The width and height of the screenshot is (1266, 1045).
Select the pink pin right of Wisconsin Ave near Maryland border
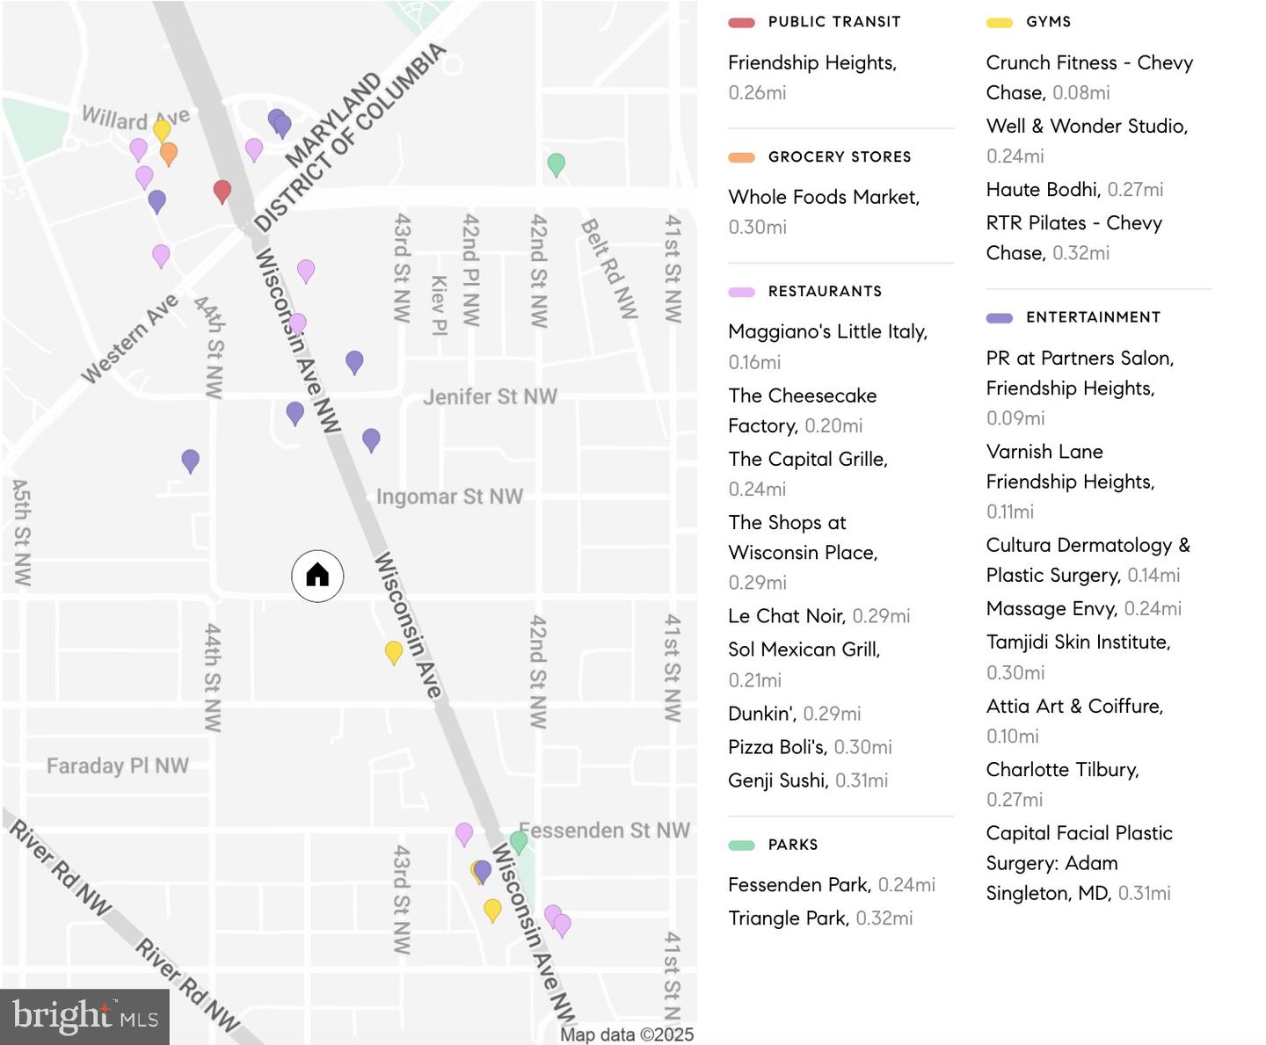pyautogui.click(x=254, y=149)
